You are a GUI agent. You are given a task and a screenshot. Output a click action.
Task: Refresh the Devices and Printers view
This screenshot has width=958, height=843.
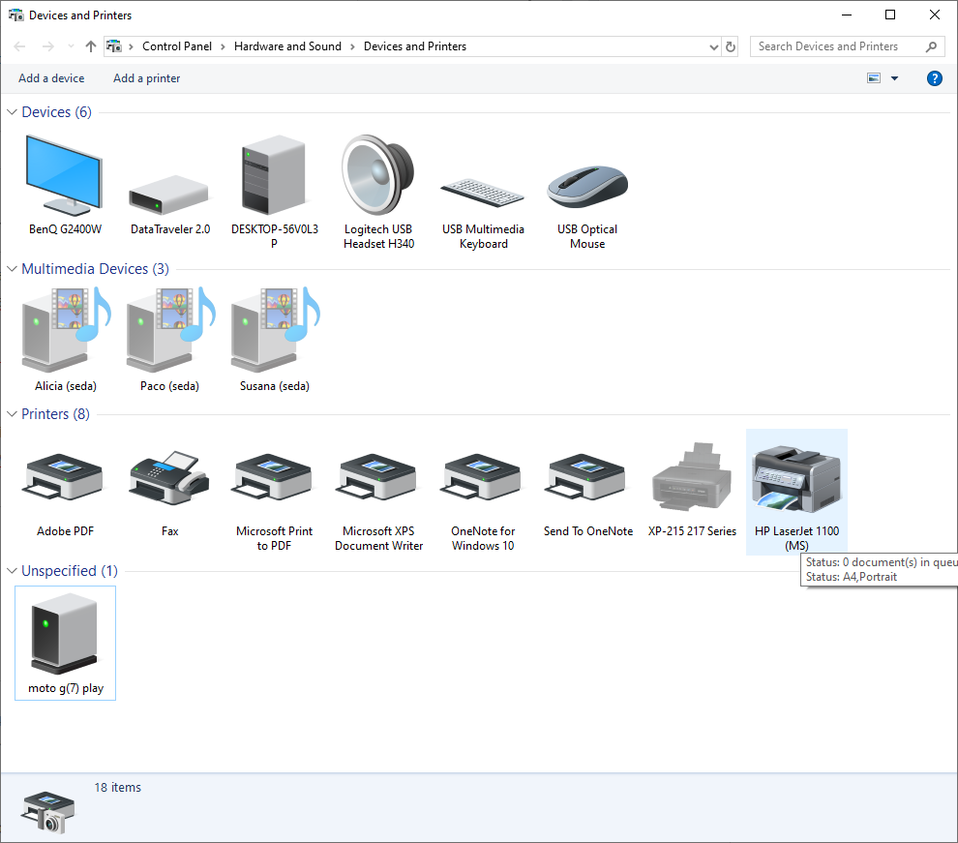pos(730,46)
